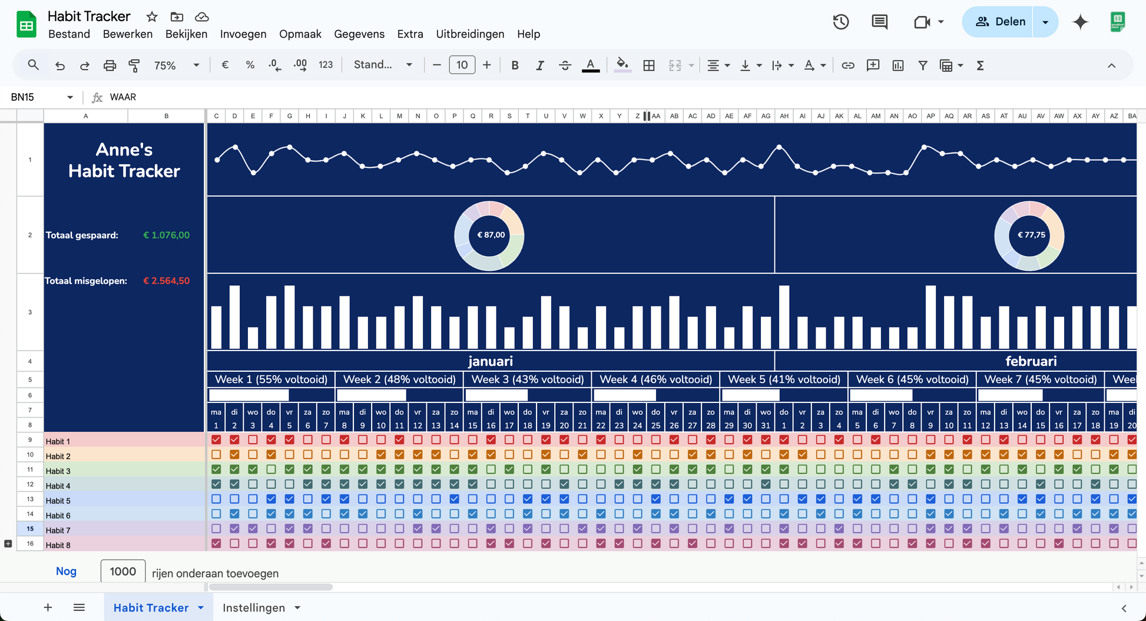Click the Delen share button

tap(1000, 22)
